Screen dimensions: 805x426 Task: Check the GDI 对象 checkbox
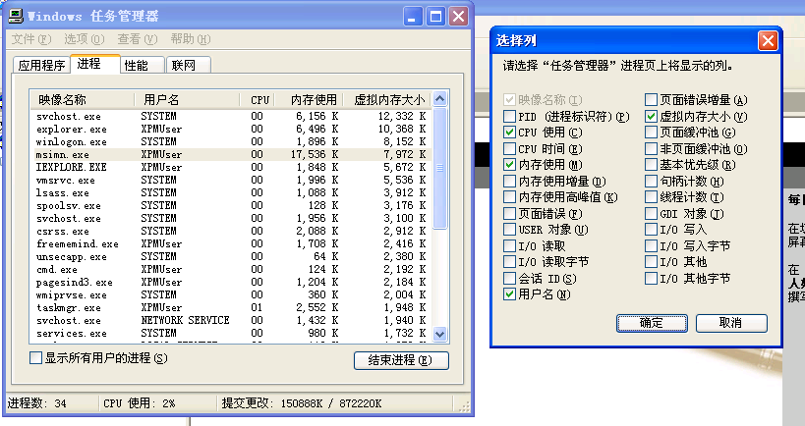pos(651,213)
